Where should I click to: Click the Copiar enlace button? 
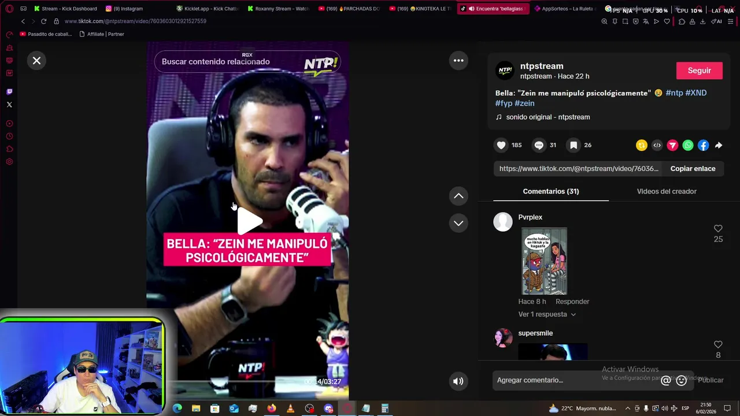(x=693, y=169)
